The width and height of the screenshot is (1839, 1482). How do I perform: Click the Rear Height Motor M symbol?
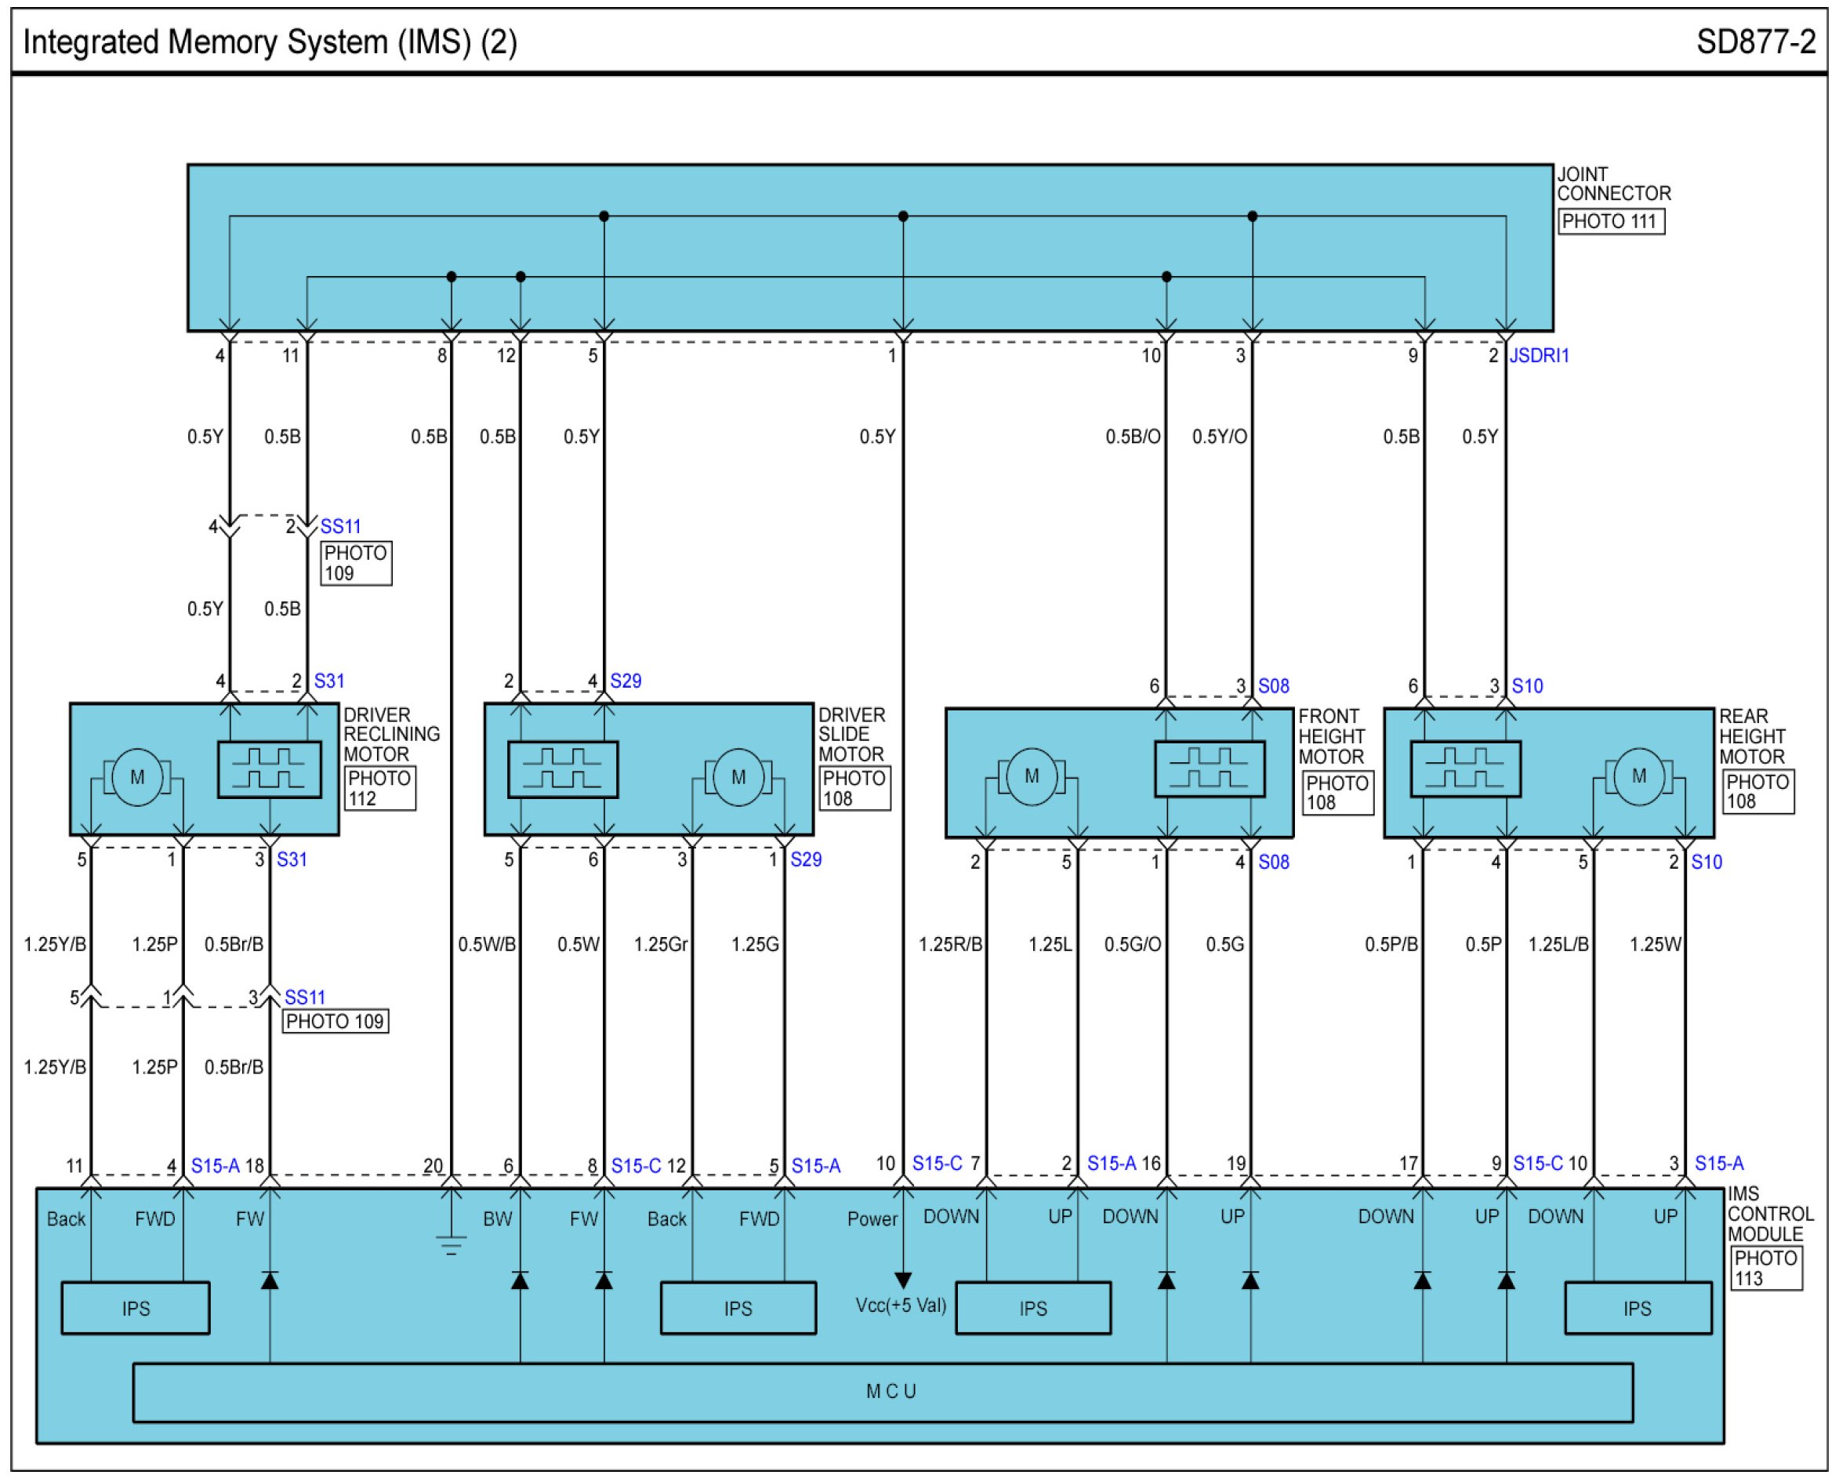pyautogui.click(x=1638, y=777)
